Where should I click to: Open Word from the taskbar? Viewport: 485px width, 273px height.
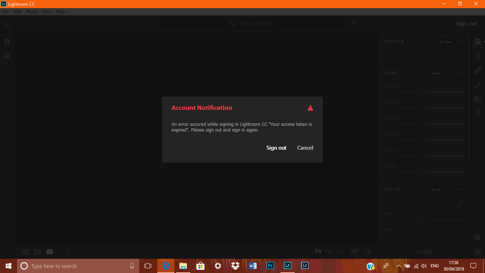(253, 266)
